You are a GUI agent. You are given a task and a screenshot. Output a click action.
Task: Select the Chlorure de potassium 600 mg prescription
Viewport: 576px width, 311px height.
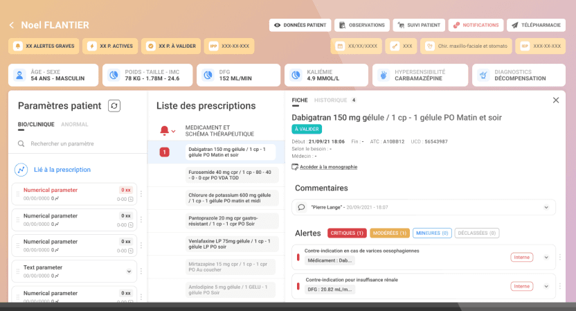pos(232,198)
